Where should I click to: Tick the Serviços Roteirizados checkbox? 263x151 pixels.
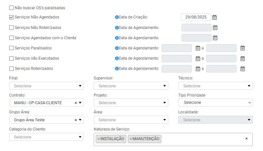[12, 69]
